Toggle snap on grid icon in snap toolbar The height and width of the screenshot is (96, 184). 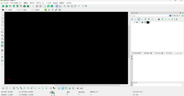coord(14,88)
